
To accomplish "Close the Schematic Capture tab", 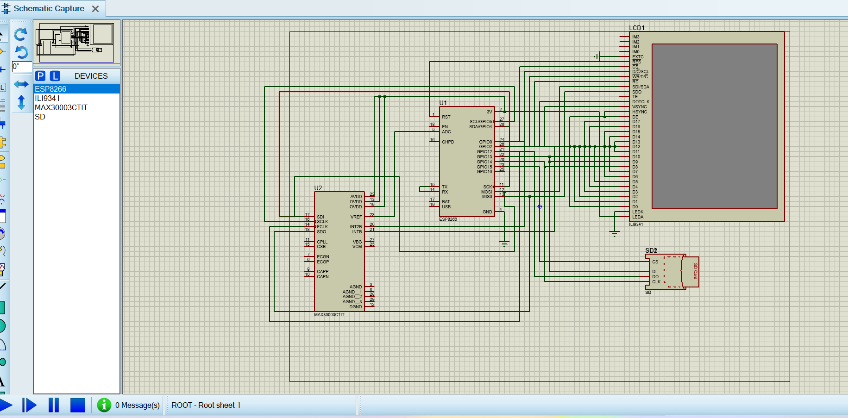I will (95, 9).
